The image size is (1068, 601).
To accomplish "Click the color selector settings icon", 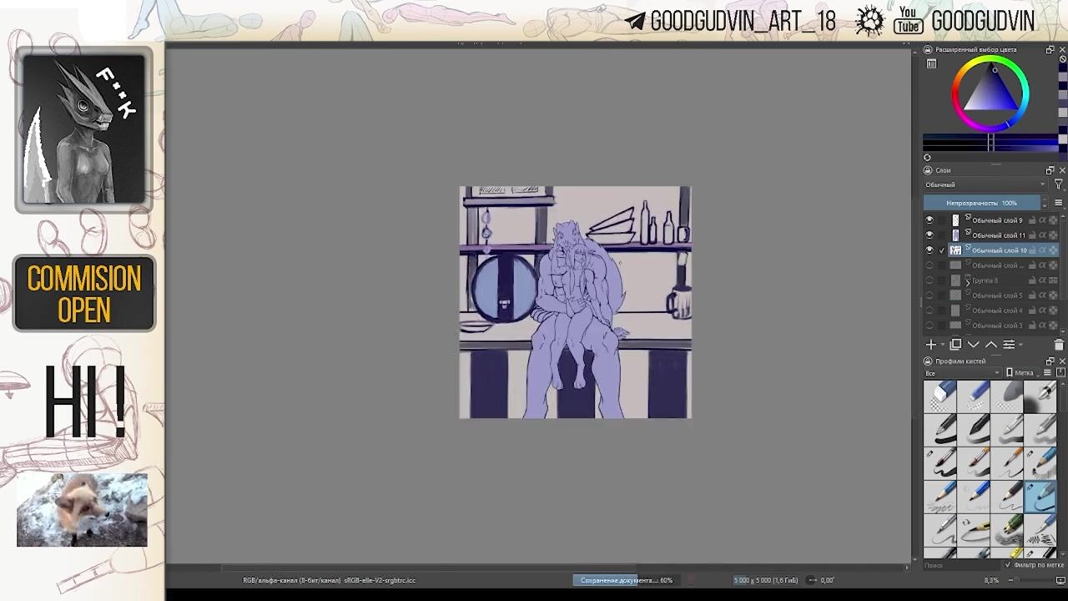I will point(931,64).
